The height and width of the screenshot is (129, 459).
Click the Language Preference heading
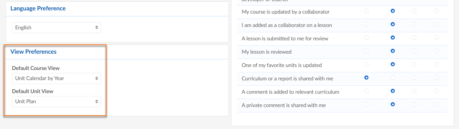point(38,8)
